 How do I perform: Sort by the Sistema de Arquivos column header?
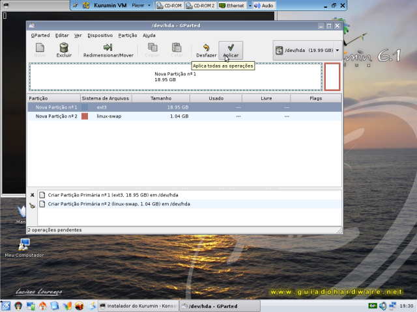pyautogui.click(x=106, y=98)
